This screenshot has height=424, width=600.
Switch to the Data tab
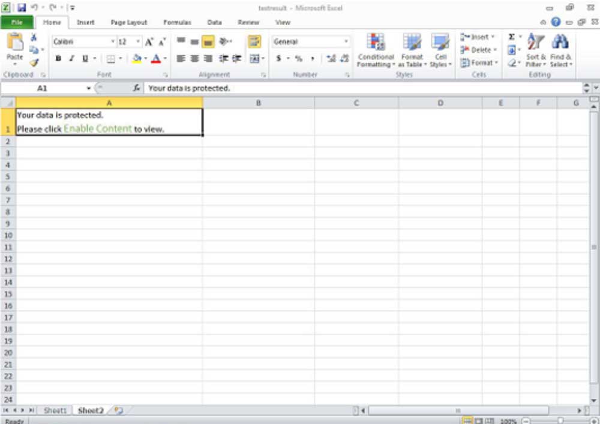tap(214, 23)
